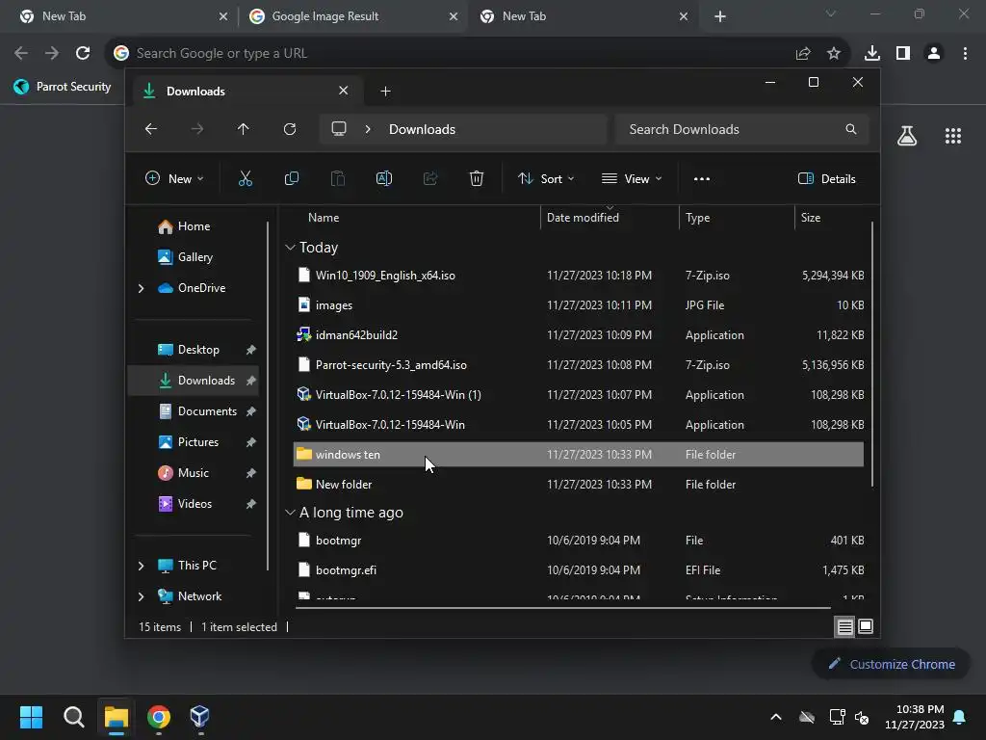
Task: Click the Paste clipboard icon in toolbar
Action: [338, 178]
